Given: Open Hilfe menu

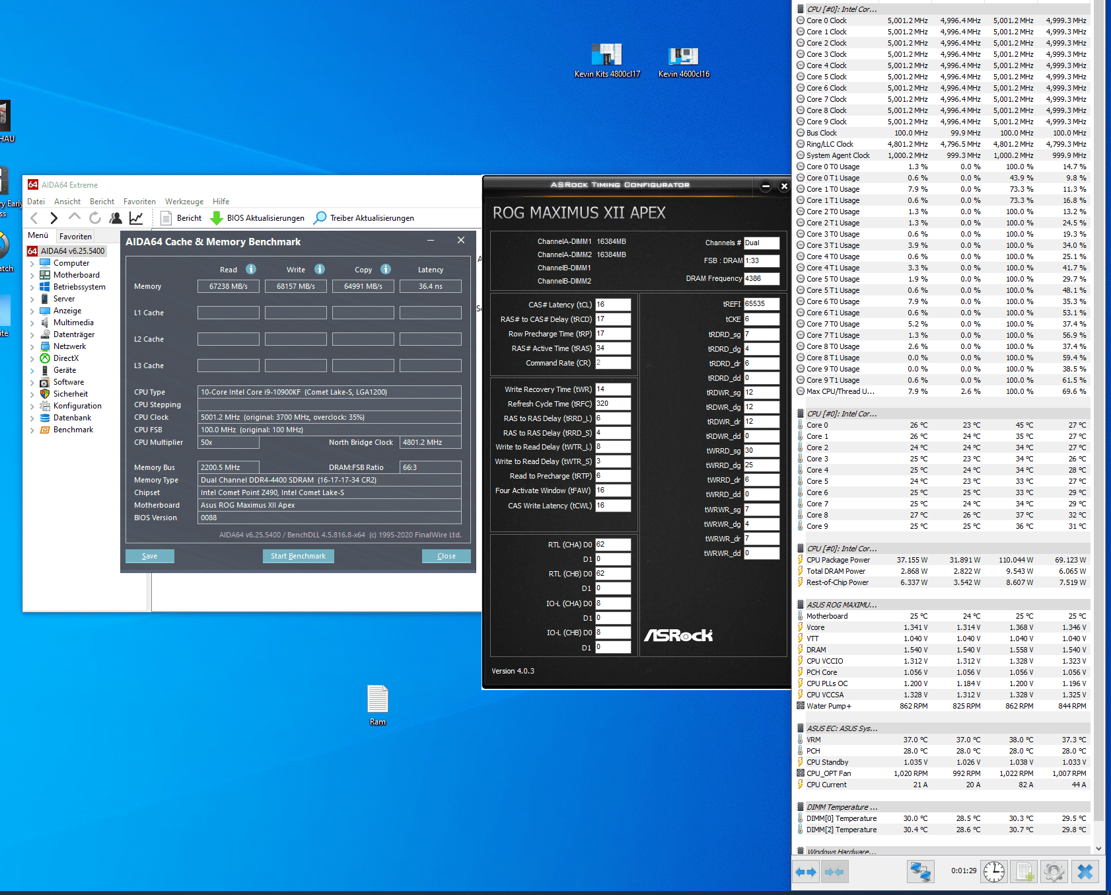Looking at the screenshot, I should (x=221, y=202).
